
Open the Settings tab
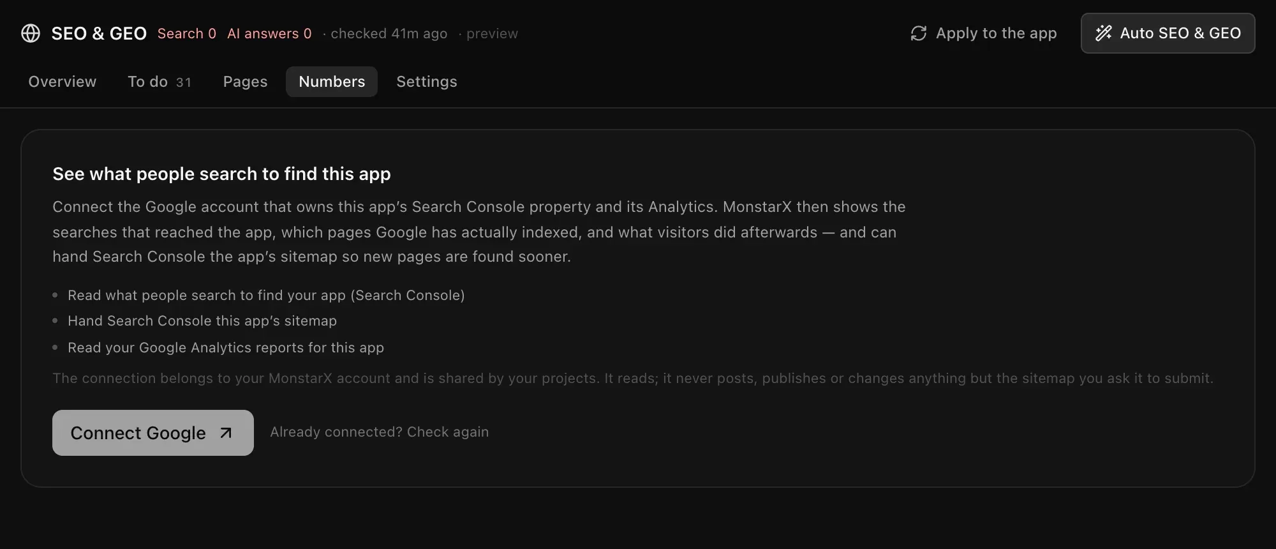[427, 82]
